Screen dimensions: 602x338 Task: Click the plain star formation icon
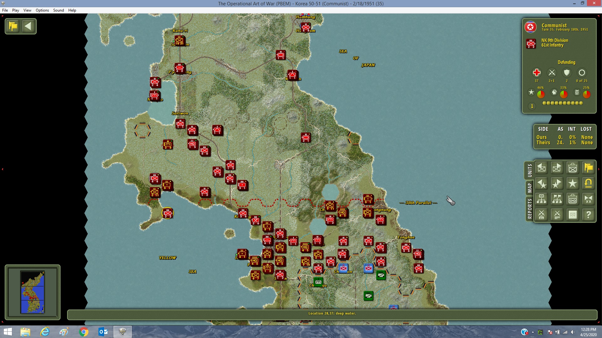pos(573,184)
